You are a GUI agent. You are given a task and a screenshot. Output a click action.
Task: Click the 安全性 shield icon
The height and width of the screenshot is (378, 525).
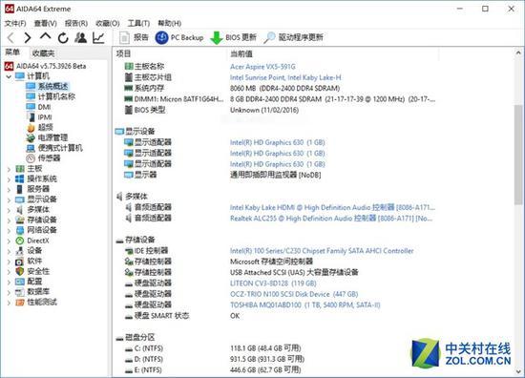pos(20,271)
